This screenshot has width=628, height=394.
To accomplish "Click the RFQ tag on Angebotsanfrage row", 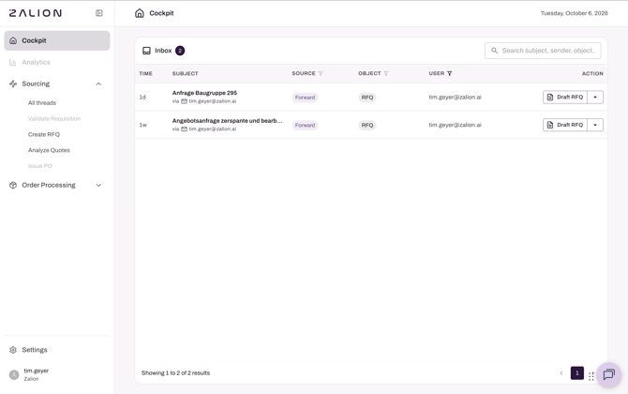I will pyautogui.click(x=367, y=125).
